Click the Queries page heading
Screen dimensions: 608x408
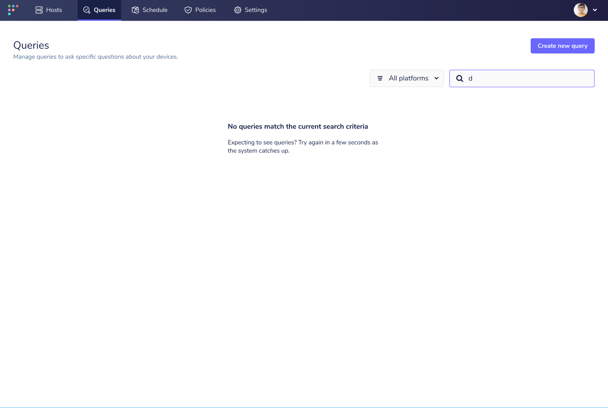click(x=31, y=45)
